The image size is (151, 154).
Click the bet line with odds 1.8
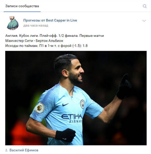[46, 46]
